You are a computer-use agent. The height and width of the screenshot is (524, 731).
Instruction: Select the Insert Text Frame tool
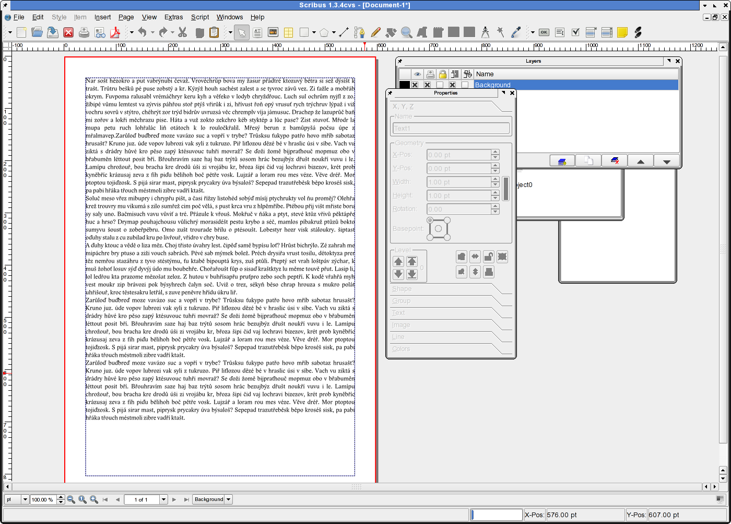pos(257,32)
